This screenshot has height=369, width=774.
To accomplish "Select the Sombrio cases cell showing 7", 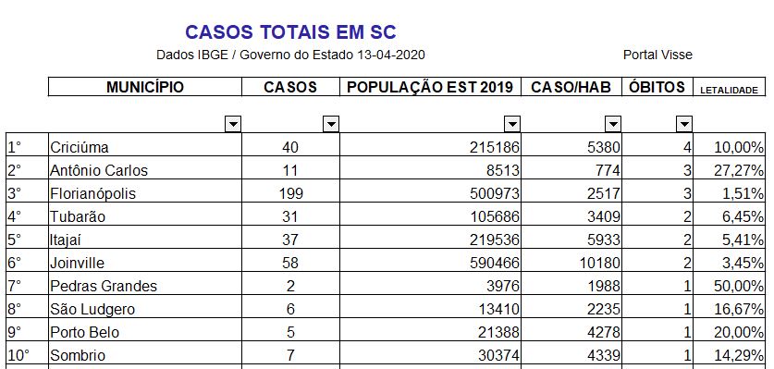I will coord(290,355).
